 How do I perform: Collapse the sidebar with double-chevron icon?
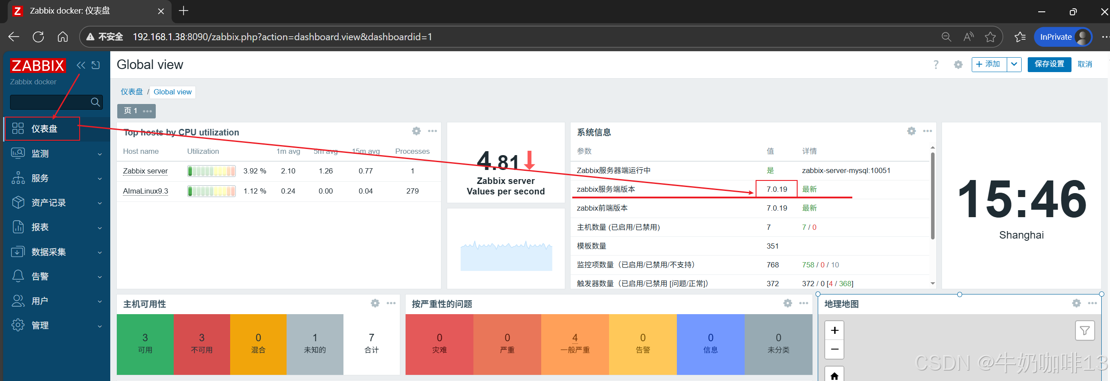coord(81,65)
